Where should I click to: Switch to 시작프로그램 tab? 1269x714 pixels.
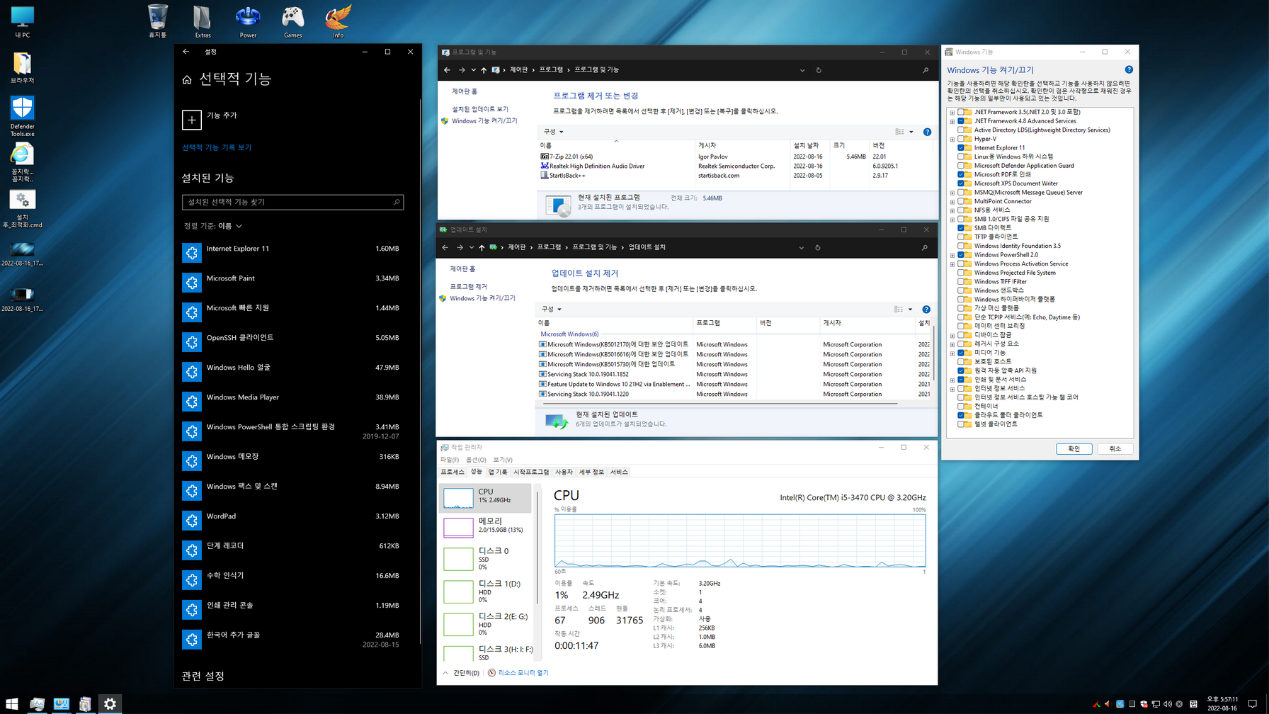click(x=531, y=472)
